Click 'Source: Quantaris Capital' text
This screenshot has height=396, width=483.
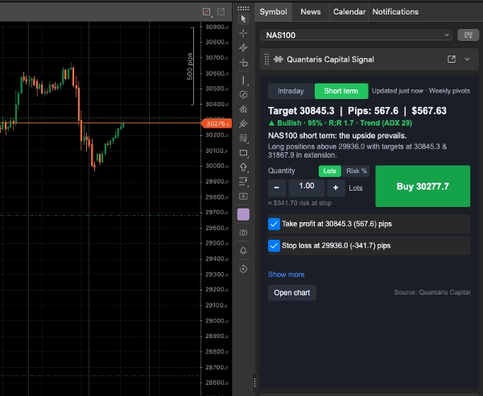(x=432, y=292)
